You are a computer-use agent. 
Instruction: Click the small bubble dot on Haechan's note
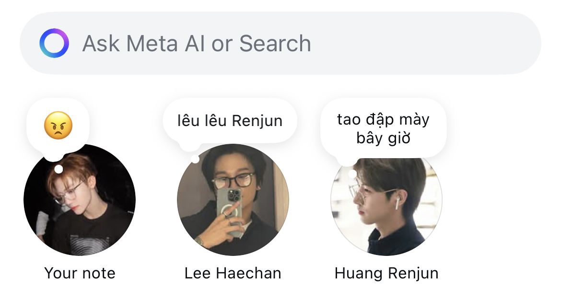195,159
